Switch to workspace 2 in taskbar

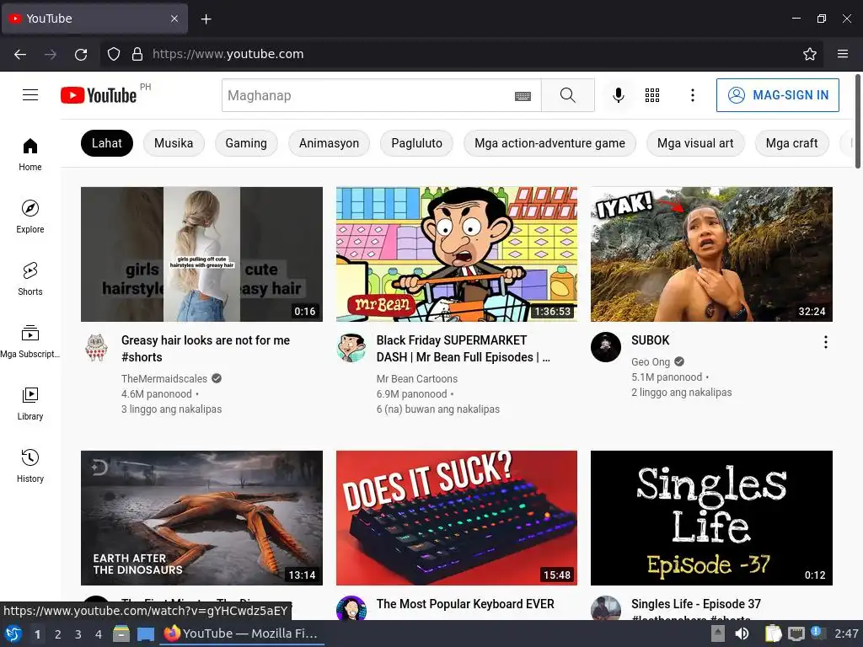coord(58,634)
